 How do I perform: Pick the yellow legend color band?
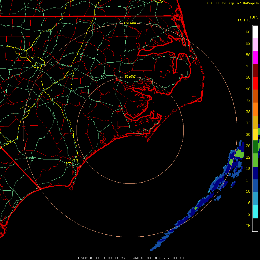pyautogui.click(x=255, y=134)
